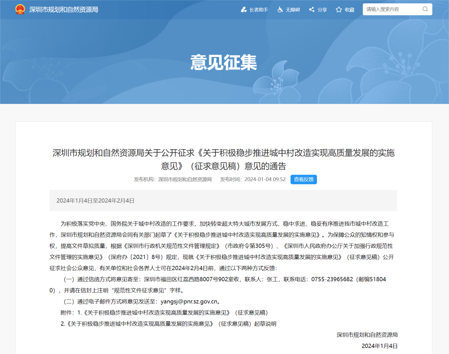449x354 pixels.
Task: Open 深圳市规划和自然资源局 site title
Action: pos(64,10)
